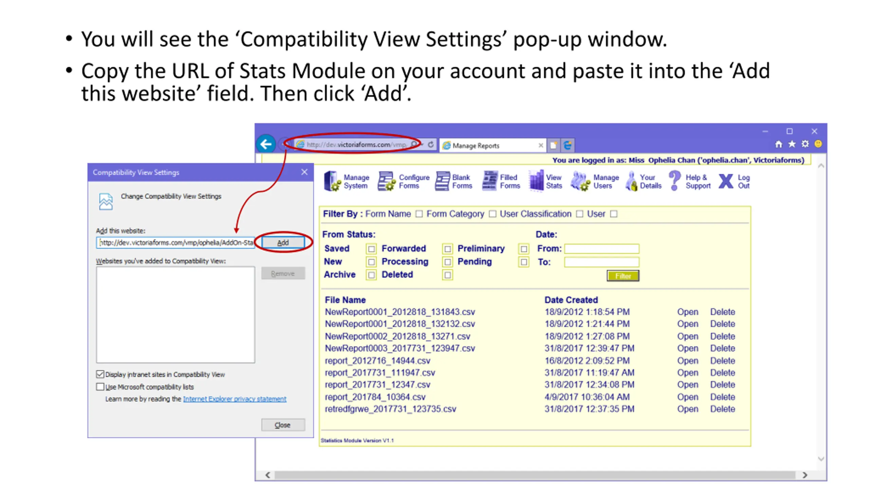Click the From date input field
This screenshot has height=489, width=869.
click(602, 249)
